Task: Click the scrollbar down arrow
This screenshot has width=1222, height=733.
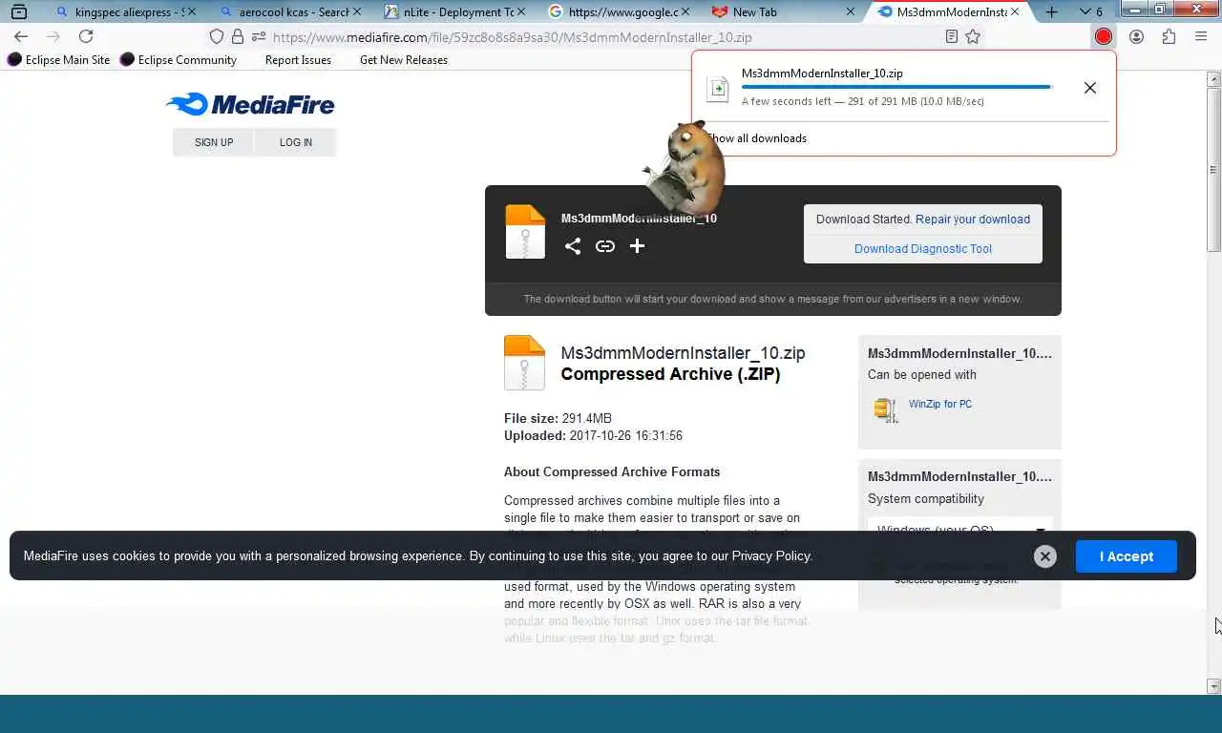Action: pos(1214,686)
